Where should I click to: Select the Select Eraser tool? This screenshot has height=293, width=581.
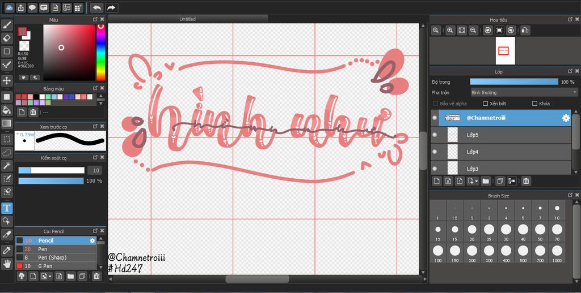(x=7, y=192)
